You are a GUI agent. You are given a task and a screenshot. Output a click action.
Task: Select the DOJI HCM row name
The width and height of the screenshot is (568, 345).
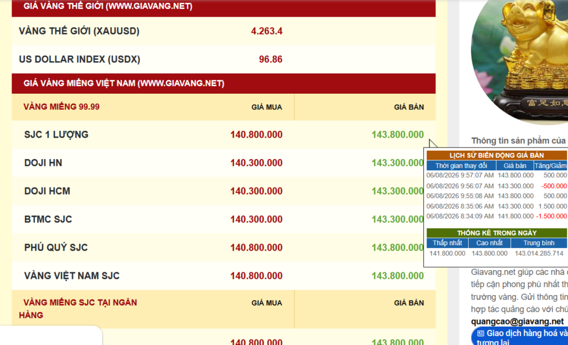[47, 191]
